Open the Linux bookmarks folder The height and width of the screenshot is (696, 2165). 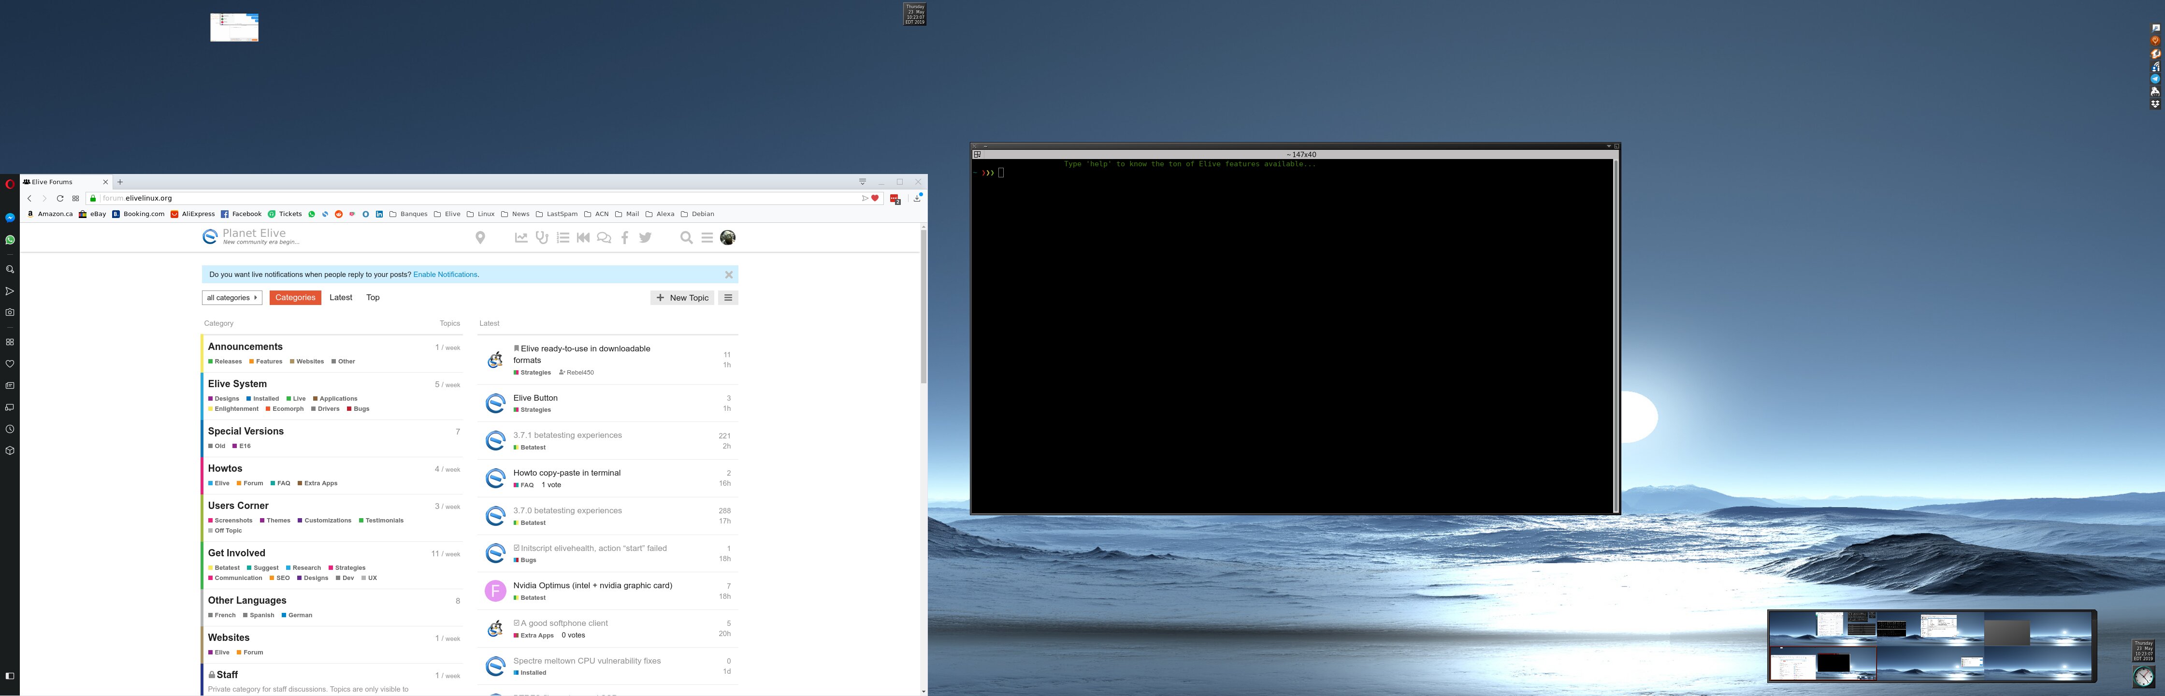481,214
